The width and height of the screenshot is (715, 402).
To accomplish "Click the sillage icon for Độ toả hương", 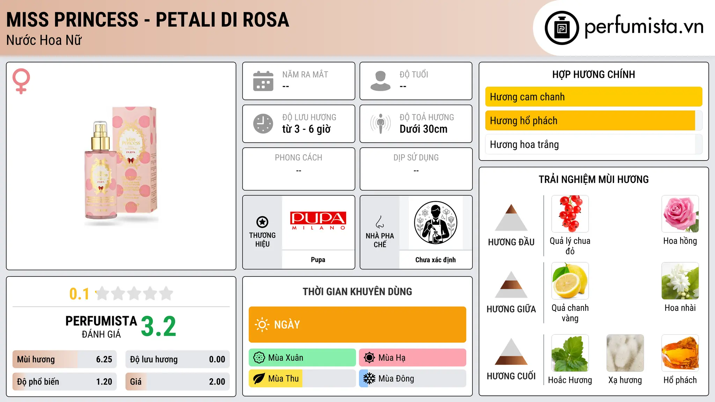I will pyautogui.click(x=381, y=124).
